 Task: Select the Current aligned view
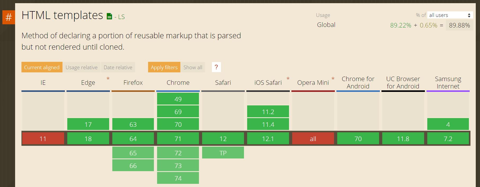pyautogui.click(x=42, y=67)
